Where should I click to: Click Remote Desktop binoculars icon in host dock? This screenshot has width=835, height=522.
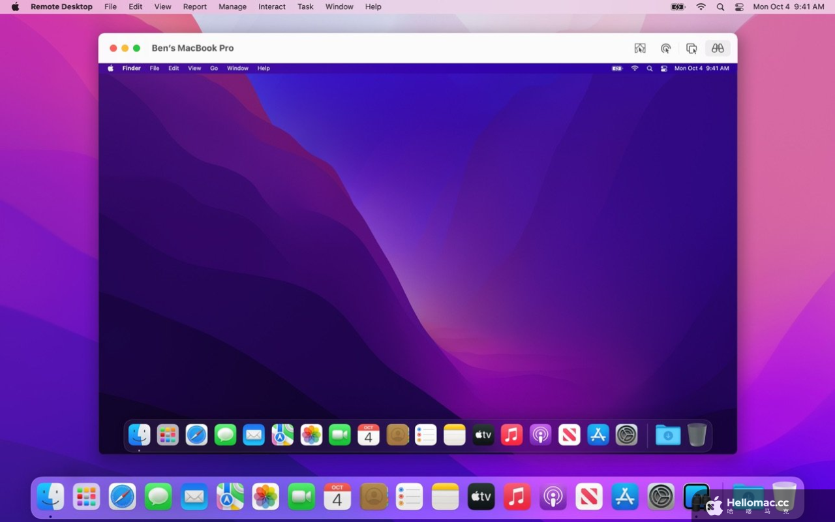pyautogui.click(x=697, y=497)
